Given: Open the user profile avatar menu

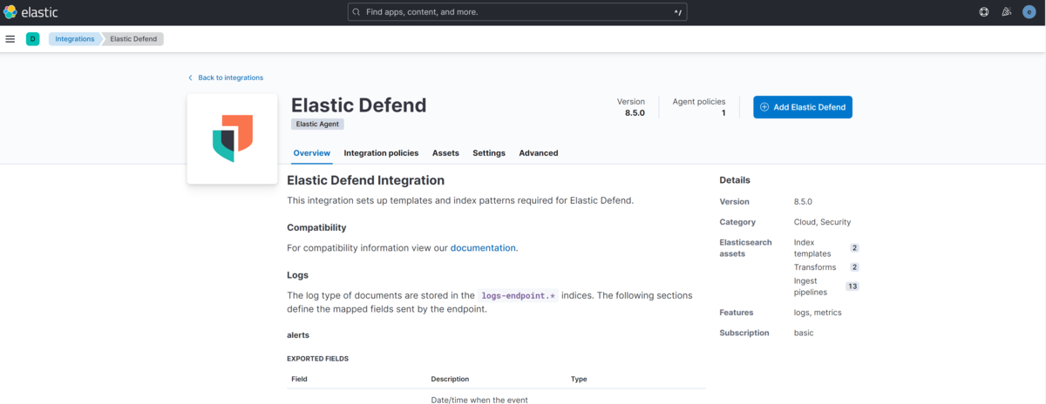Looking at the screenshot, I should click(1029, 12).
